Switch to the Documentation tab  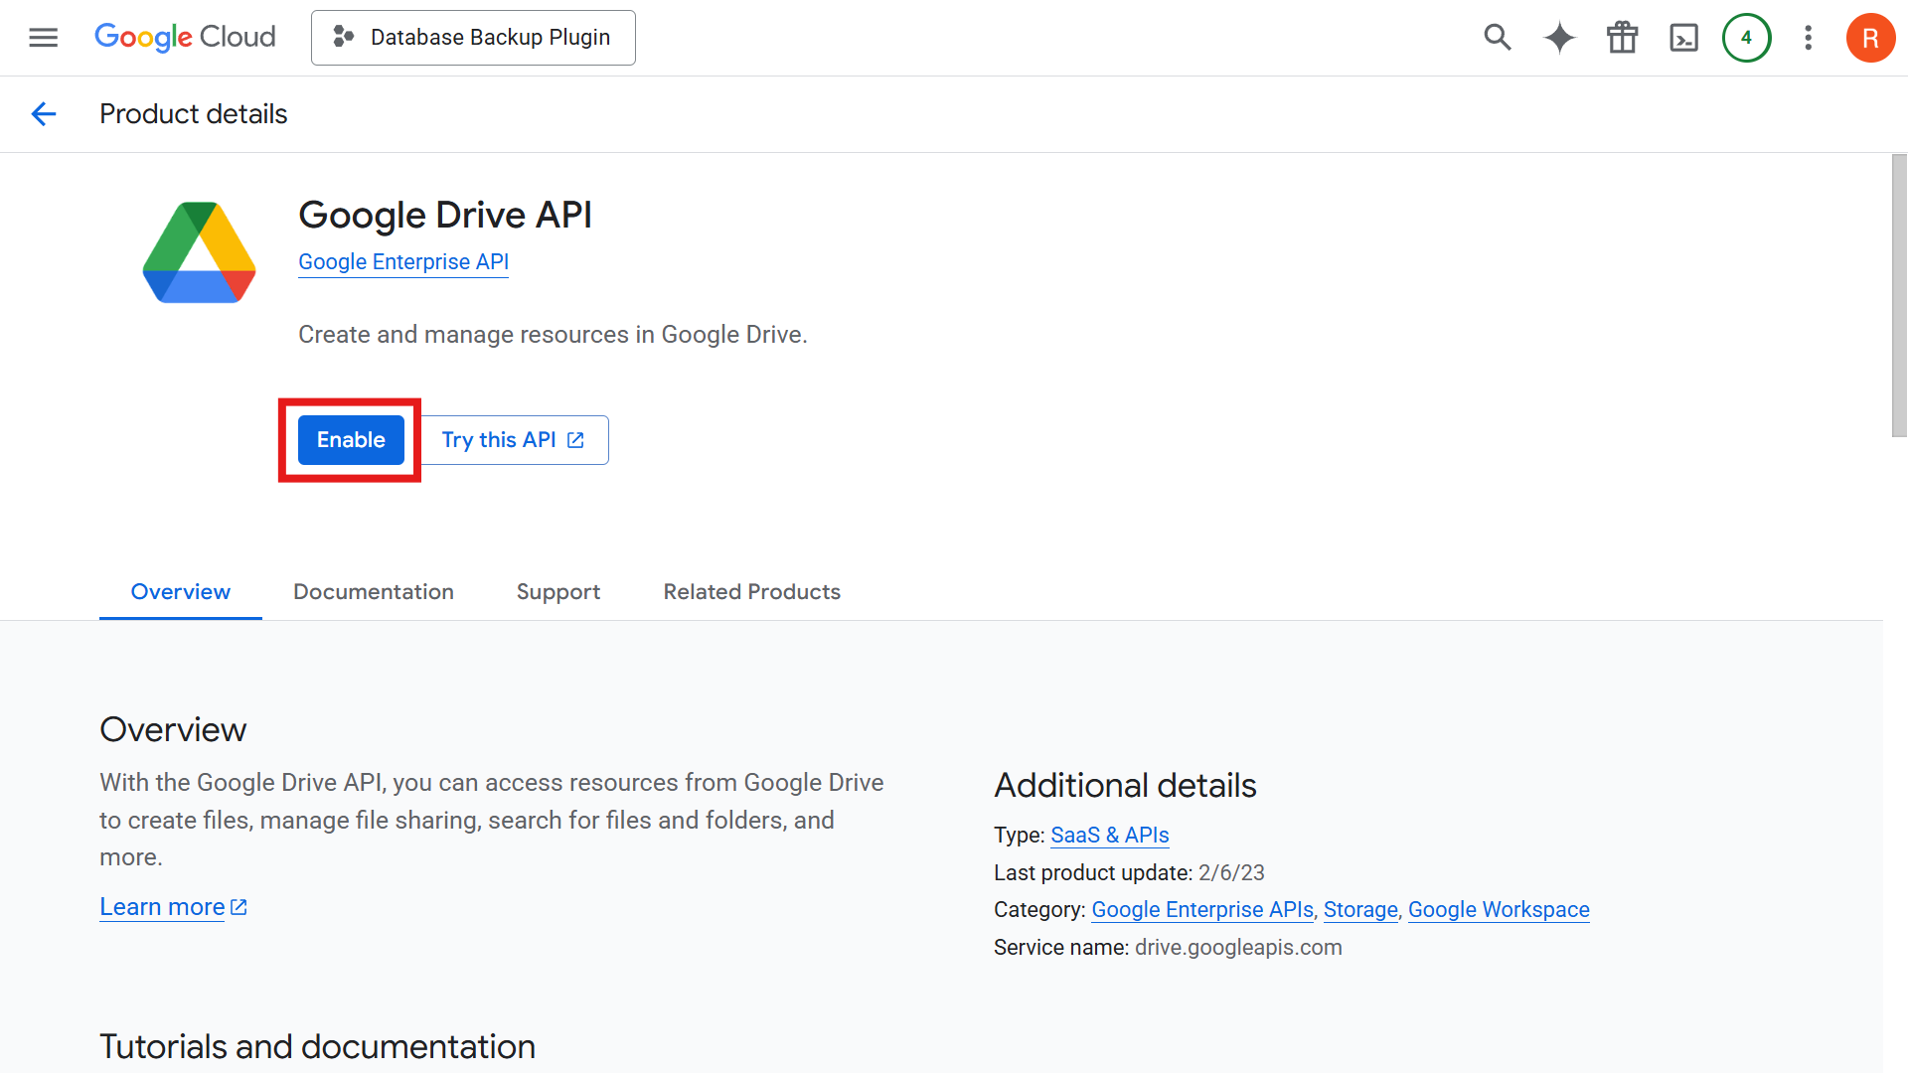(374, 592)
